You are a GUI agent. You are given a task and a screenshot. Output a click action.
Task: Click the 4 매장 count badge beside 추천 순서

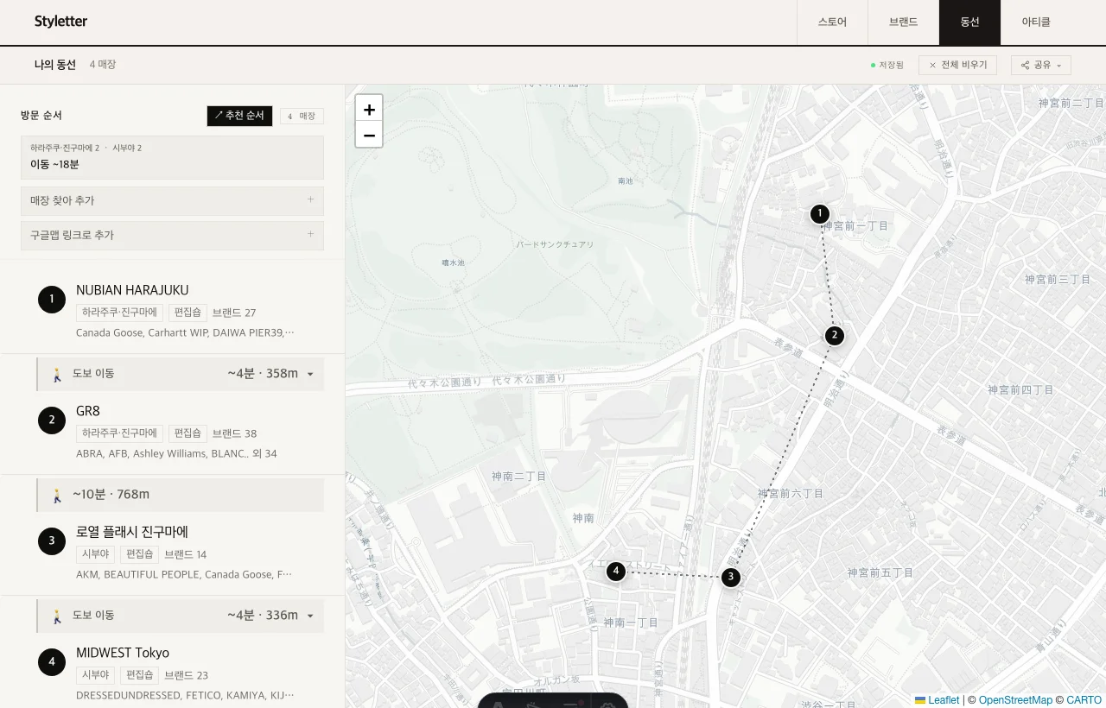302,116
